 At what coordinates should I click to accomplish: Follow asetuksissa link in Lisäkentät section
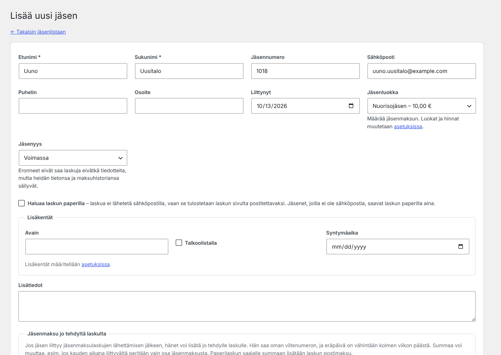[x=96, y=264]
